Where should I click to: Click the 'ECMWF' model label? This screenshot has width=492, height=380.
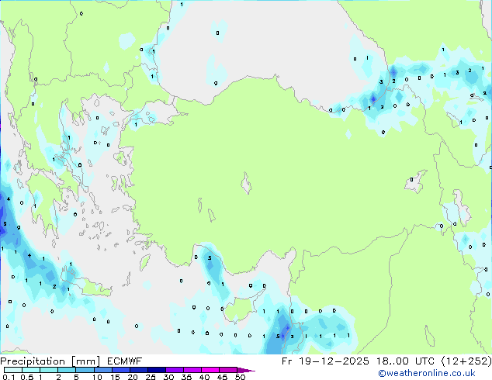pos(125,361)
